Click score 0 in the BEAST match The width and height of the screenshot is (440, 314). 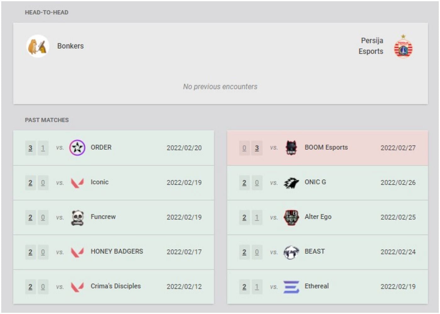(257, 252)
